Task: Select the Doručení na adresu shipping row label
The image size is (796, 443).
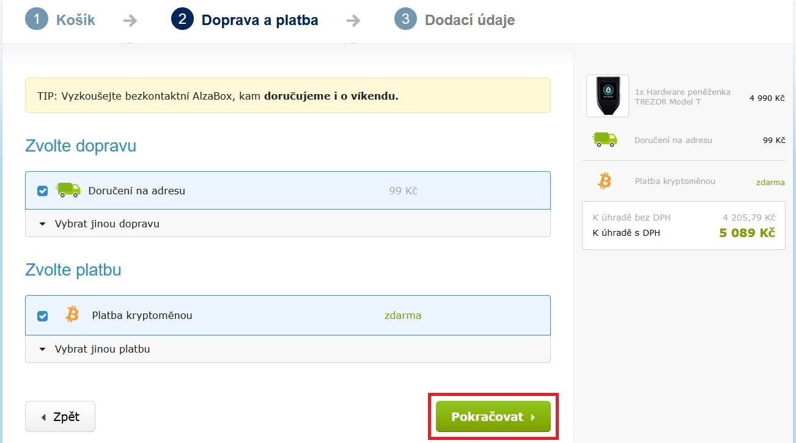Action: pos(136,191)
